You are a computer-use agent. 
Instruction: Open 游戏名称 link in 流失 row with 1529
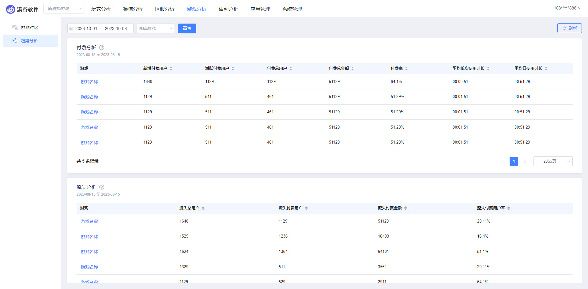click(89, 237)
